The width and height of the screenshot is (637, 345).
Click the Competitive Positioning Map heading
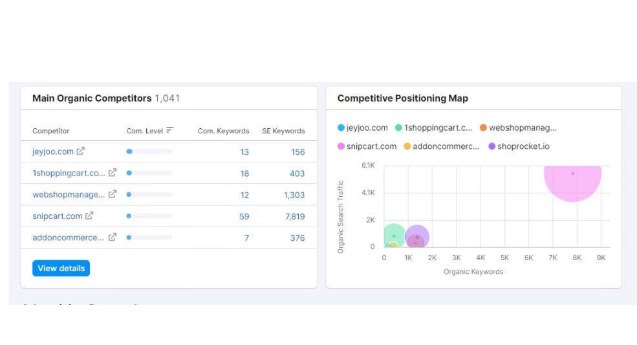point(403,98)
